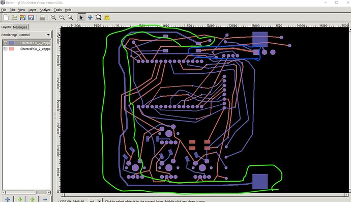The image size is (351, 202).
Task: Toggle visibility of first ShortedPCB_2 copper layer
Action: [x=6, y=43]
